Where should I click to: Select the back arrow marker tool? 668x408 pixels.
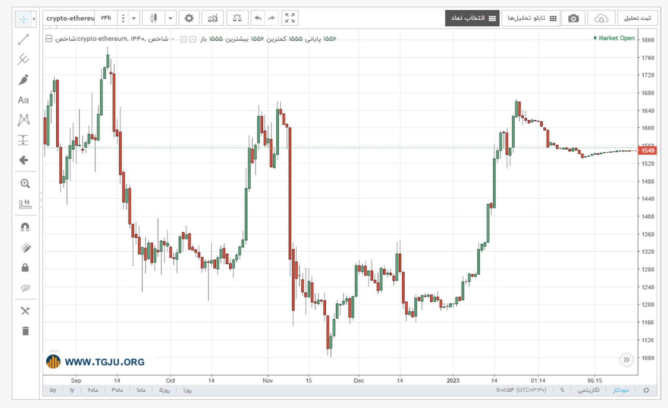[24, 160]
